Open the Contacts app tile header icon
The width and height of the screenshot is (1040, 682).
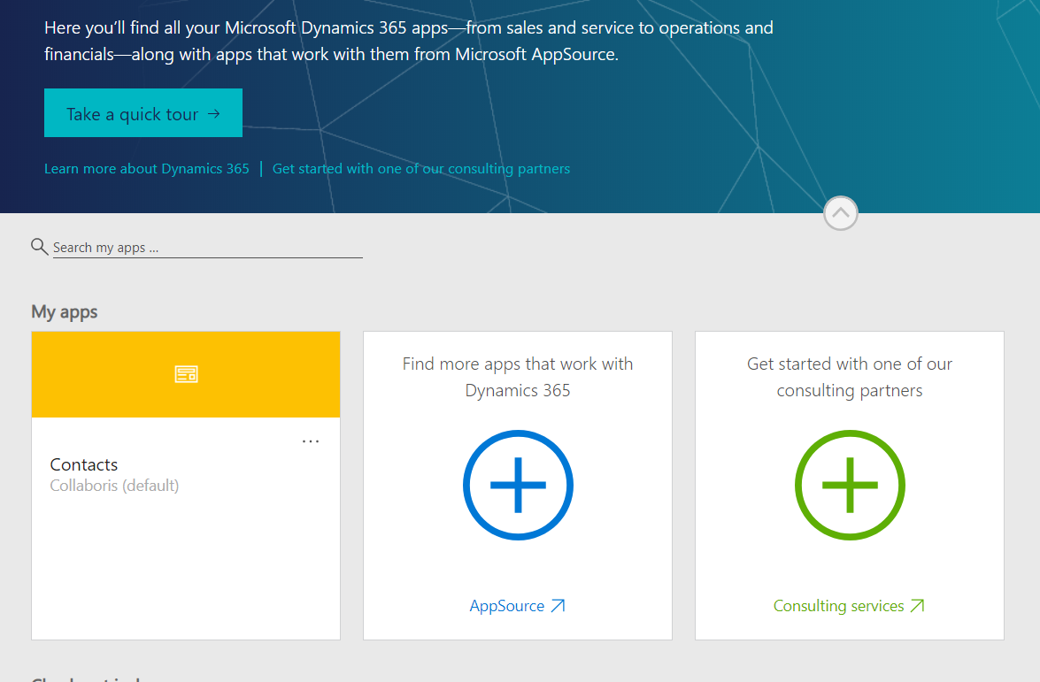[186, 374]
